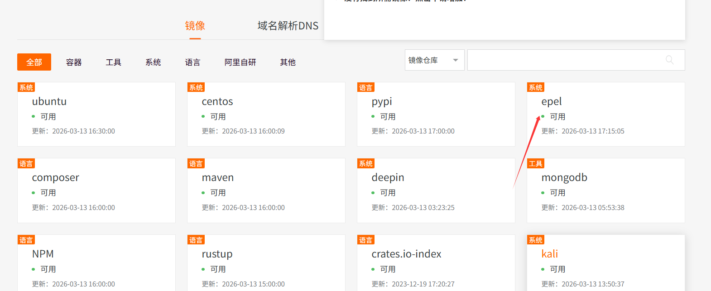This screenshot has height=291, width=711.
Task: Click the 系统 tag on epel card
Action: click(536, 87)
